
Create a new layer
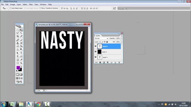pyautogui.click(x=115, y=62)
